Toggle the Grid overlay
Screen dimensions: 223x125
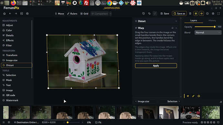[x=84, y=14]
